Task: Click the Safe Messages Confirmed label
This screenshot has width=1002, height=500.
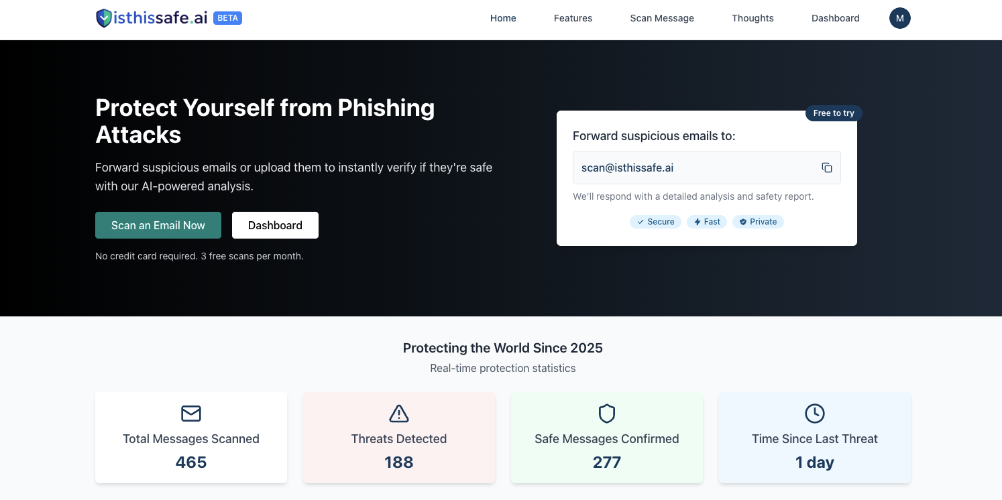Action: 607,439
